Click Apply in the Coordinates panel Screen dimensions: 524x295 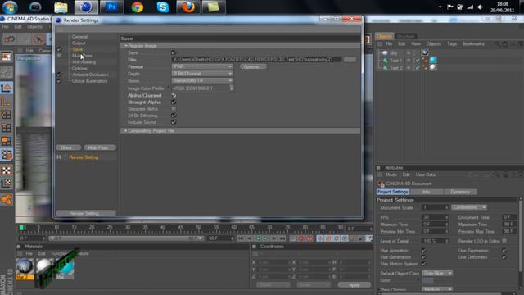coord(355,285)
